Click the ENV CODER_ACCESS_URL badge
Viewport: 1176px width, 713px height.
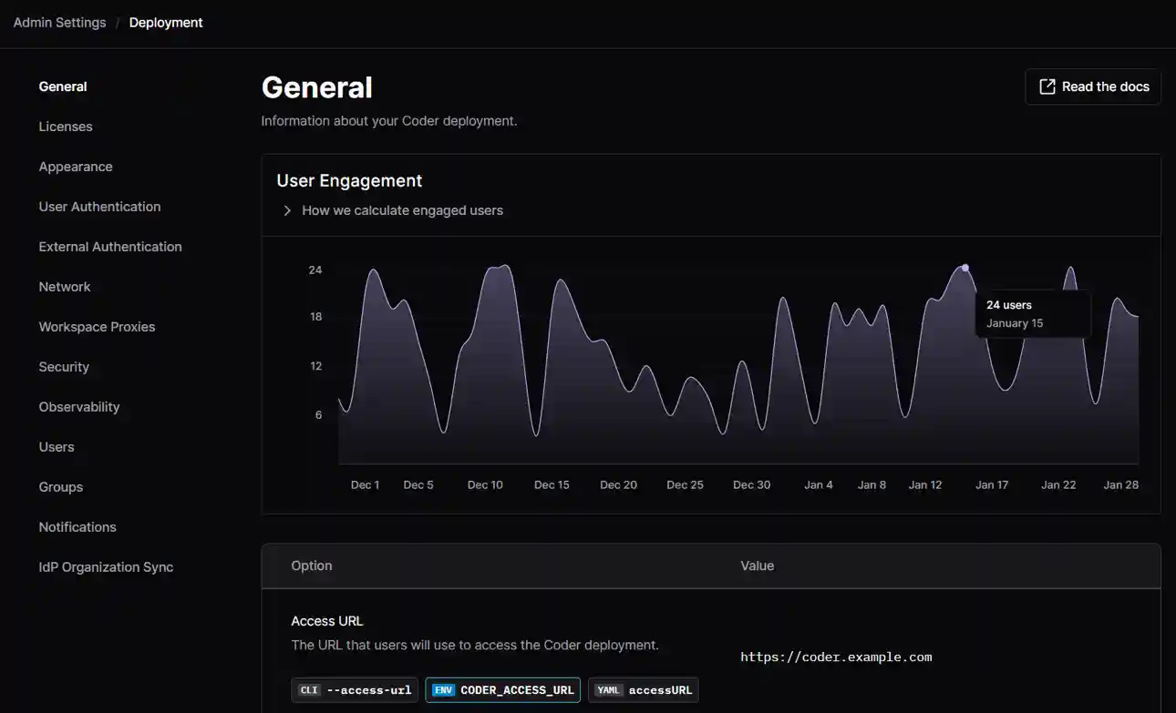tap(502, 689)
